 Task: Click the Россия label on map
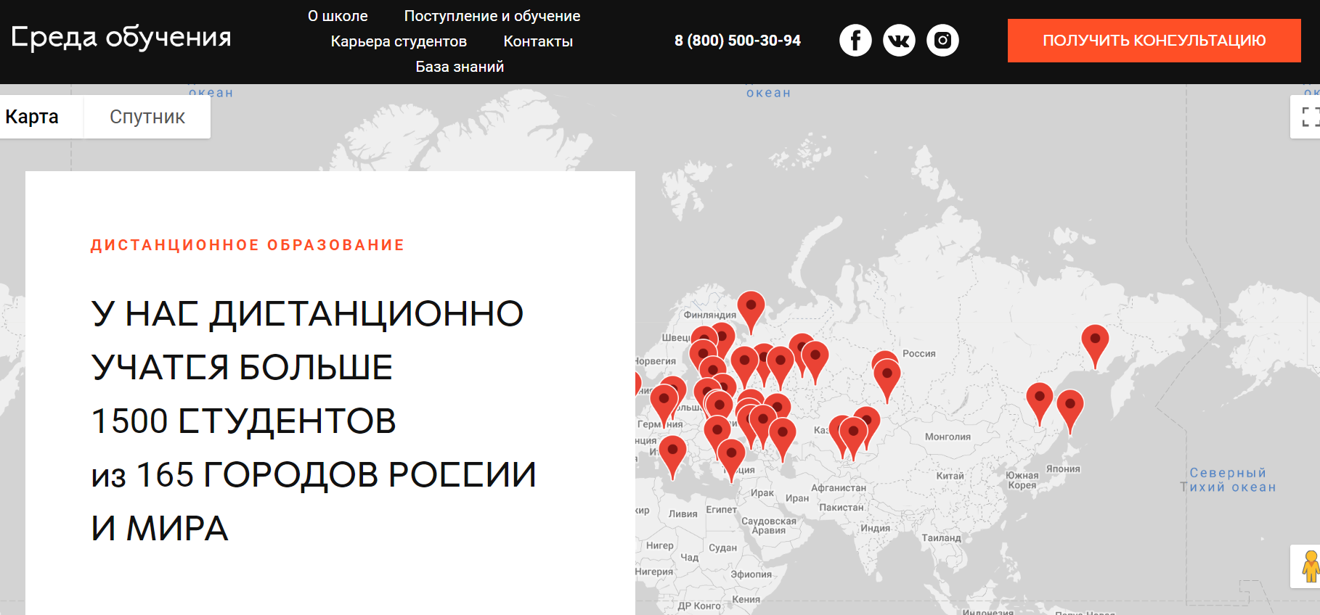pos(919,354)
